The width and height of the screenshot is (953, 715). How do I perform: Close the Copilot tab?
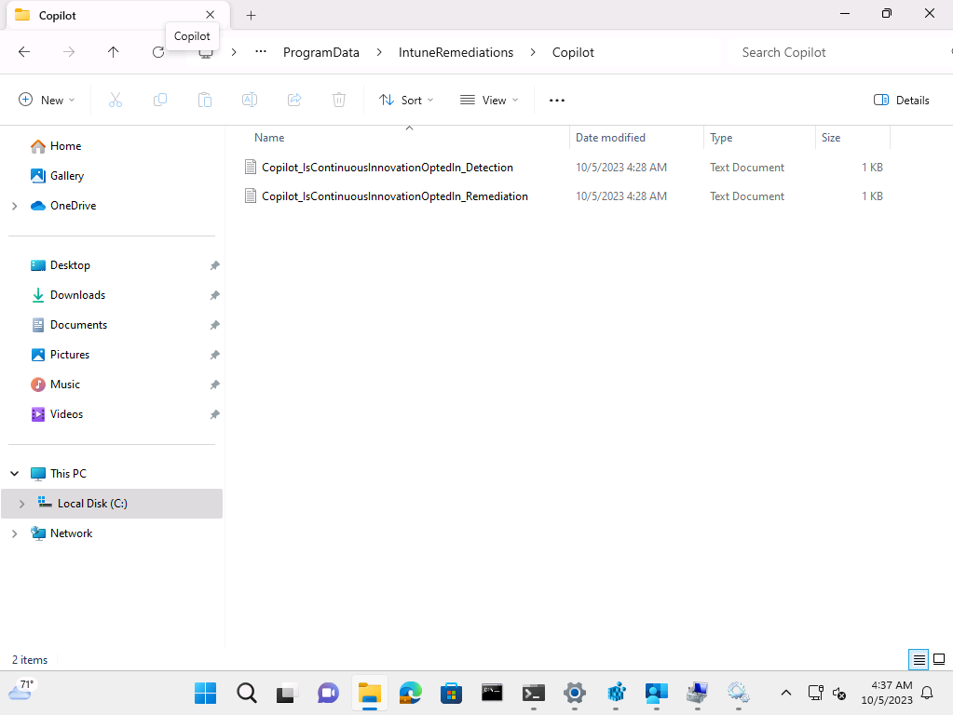210,15
